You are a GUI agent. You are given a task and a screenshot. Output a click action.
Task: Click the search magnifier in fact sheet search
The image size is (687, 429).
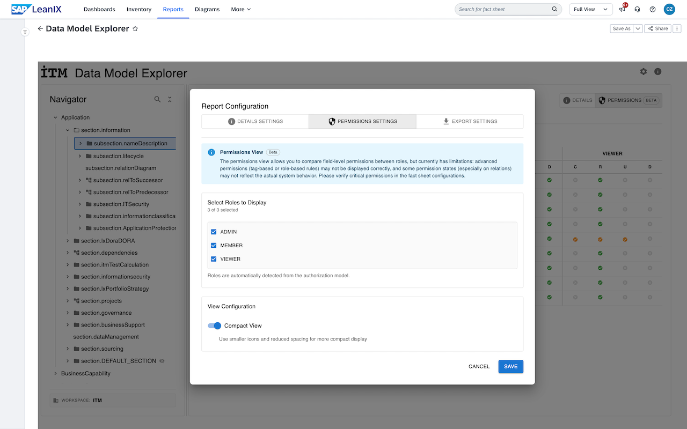[x=554, y=9]
